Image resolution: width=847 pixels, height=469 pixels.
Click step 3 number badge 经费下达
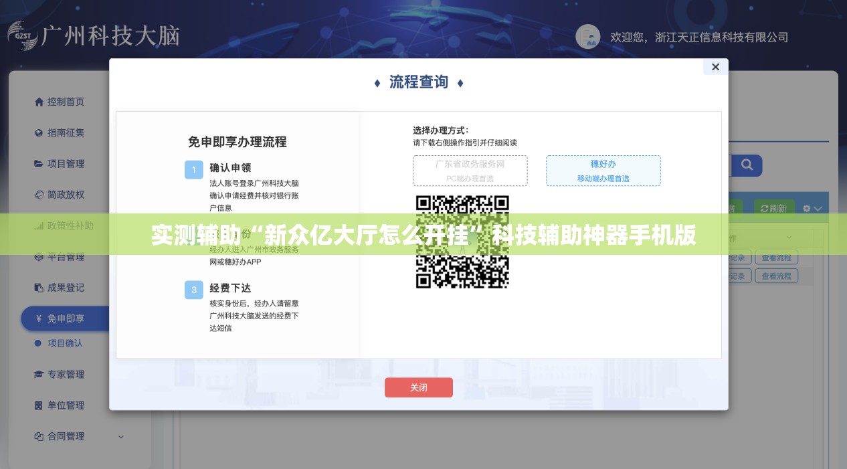point(194,290)
